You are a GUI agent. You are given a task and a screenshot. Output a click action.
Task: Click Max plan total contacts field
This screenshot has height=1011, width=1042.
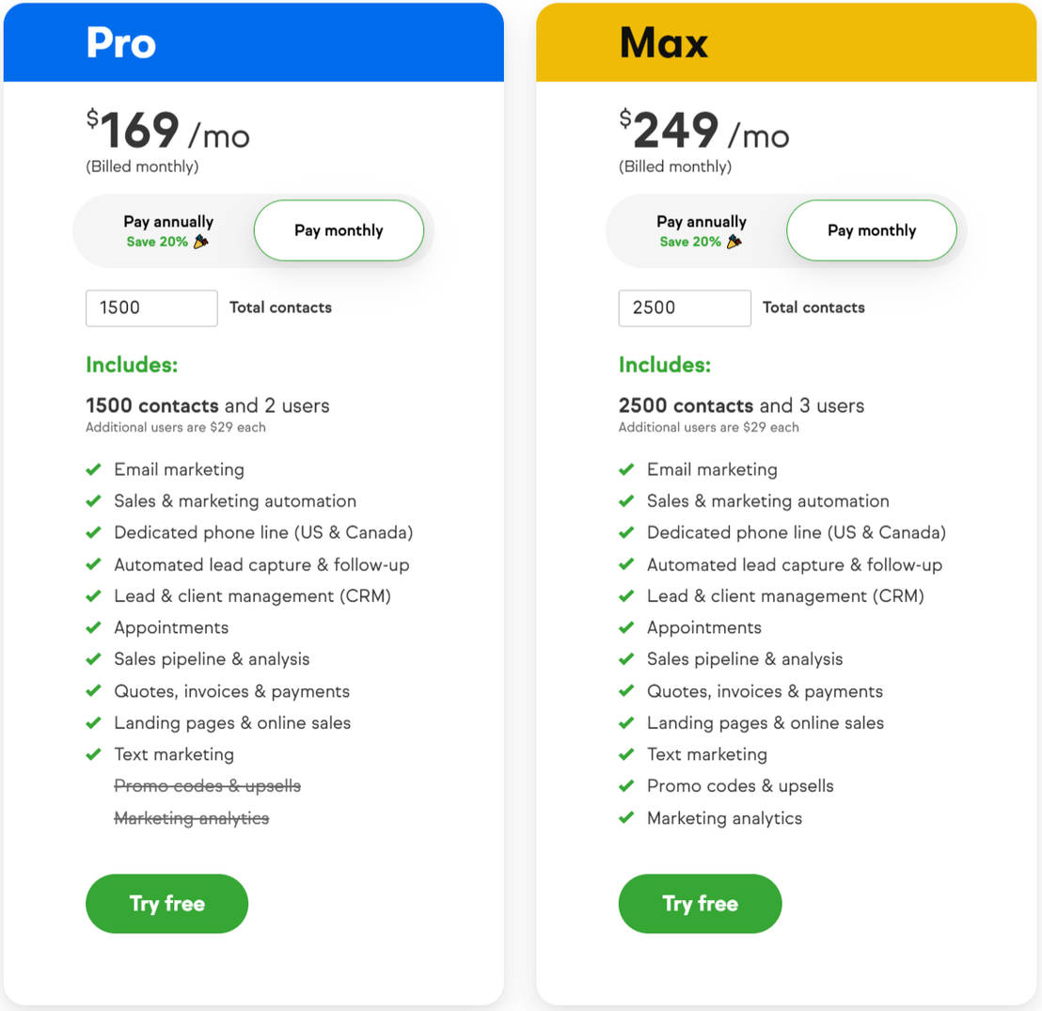tap(685, 308)
